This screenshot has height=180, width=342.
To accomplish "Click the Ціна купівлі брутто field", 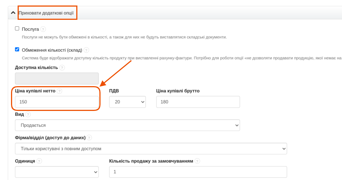I will click(198, 102).
